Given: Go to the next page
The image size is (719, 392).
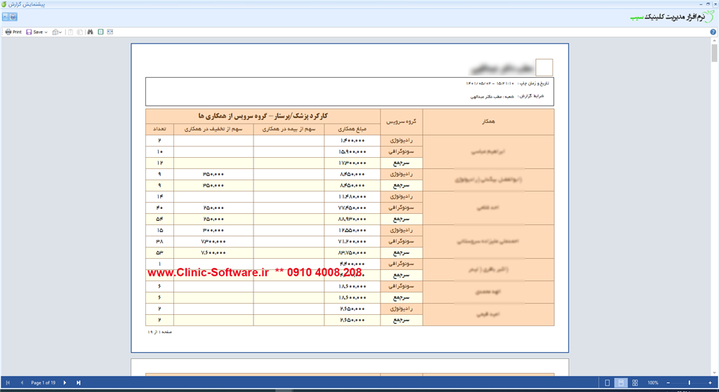Looking at the screenshot, I should pyautogui.click(x=65, y=382).
